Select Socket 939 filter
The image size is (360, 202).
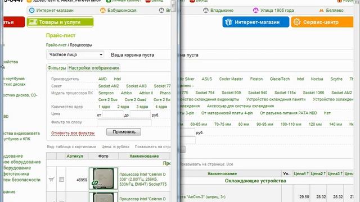(231, 93)
